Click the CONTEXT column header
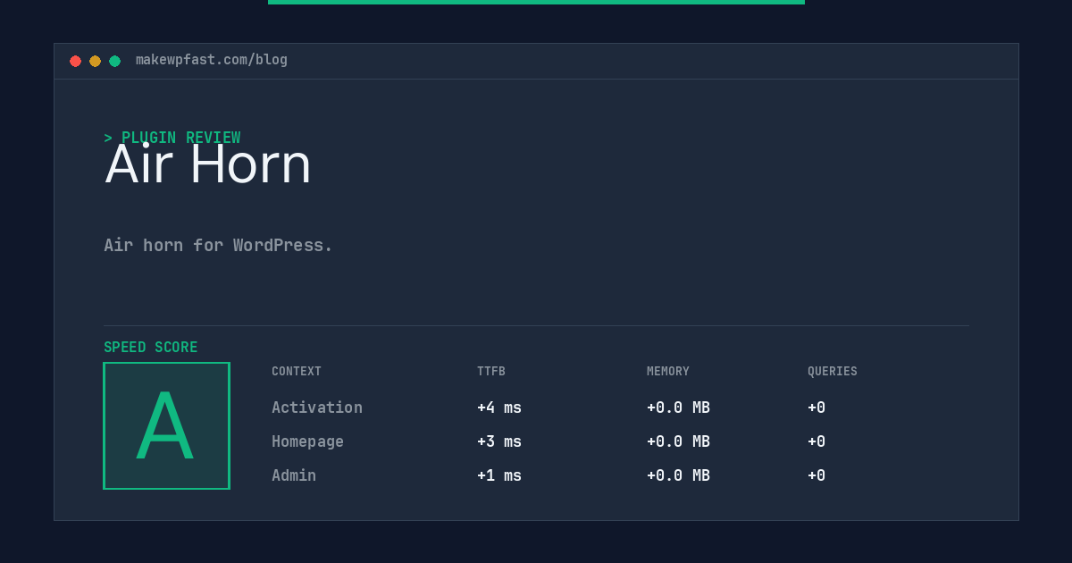Screen dimensions: 1072x563 click(x=297, y=372)
